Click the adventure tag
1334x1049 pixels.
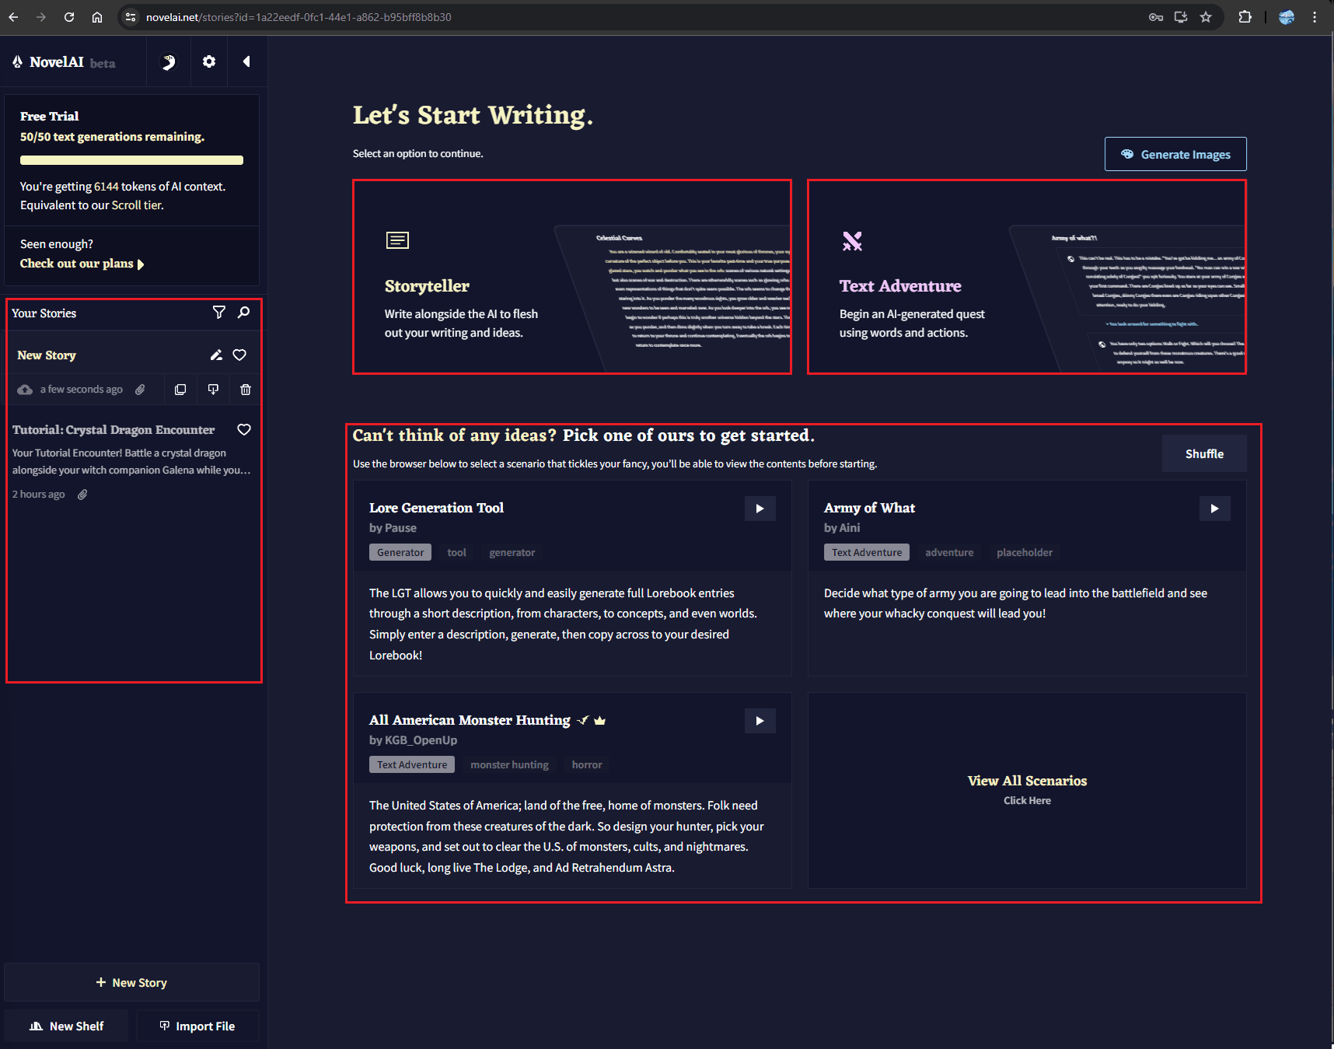click(x=949, y=552)
